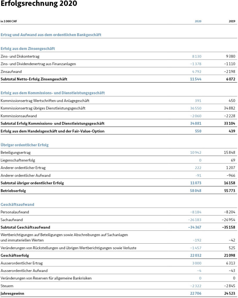The width and height of the screenshot is (238, 298).
Task: Select the 2020 column header
Action: pos(198,21)
